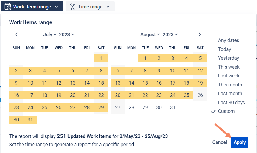The image size is (257, 153).
Task: Cancel the date range selection
Action: (x=220, y=142)
